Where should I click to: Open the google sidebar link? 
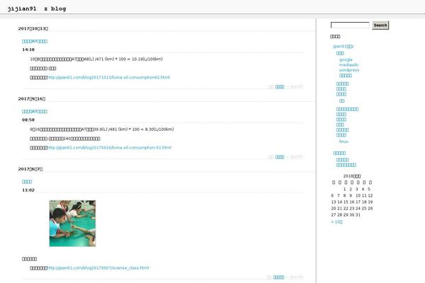tap(346, 59)
